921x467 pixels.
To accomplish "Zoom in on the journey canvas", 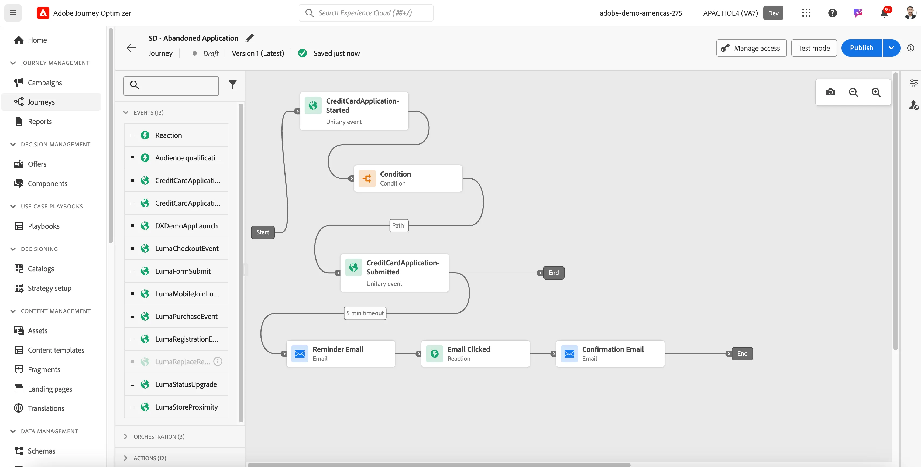I will coord(876,92).
